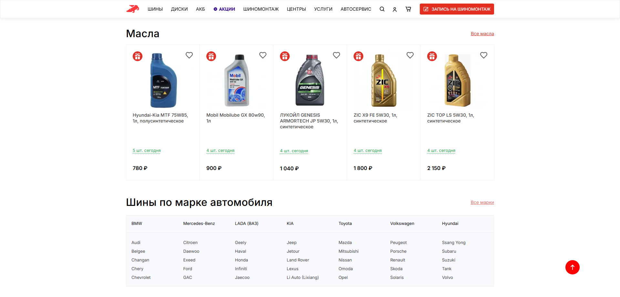Favorite the ZIC TOP LS 5W30 oil

coord(484,55)
